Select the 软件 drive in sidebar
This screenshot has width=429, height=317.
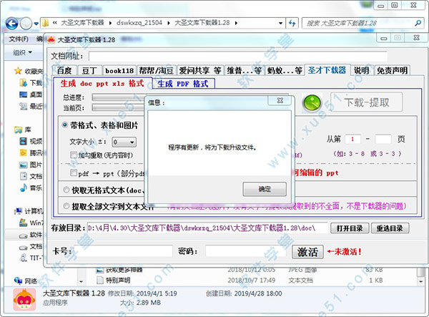coord(31,235)
